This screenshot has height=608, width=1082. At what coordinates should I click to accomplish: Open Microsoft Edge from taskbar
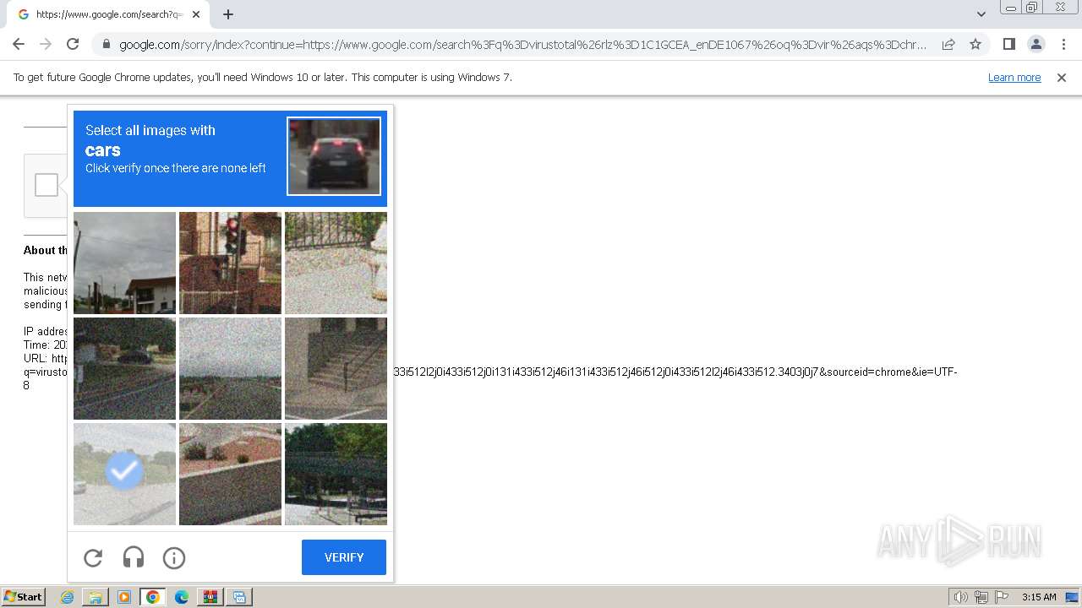(182, 597)
